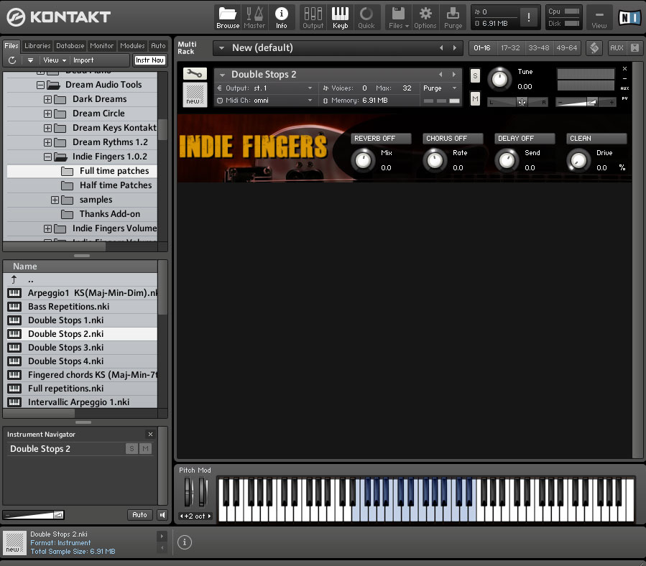Toggle the REVERB OFF switch
This screenshot has width=646, height=566.
381,138
